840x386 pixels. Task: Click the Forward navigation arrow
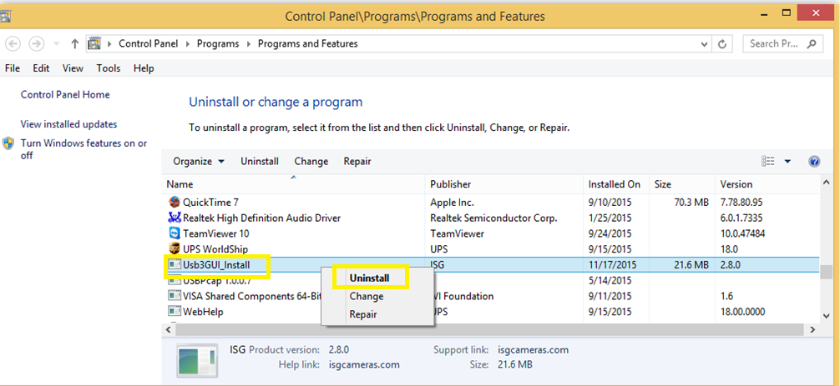tap(36, 44)
